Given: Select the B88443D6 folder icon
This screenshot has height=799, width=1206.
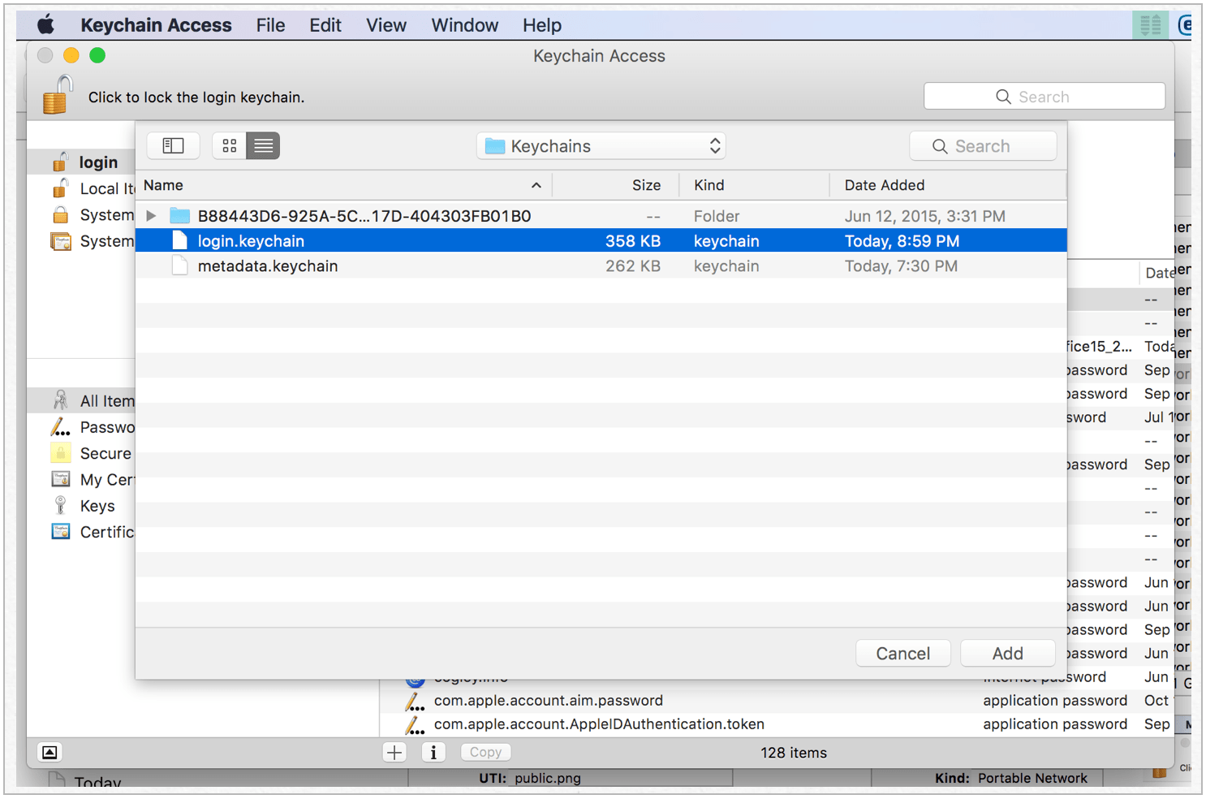Looking at the screenshot, I should pos(179,216).
